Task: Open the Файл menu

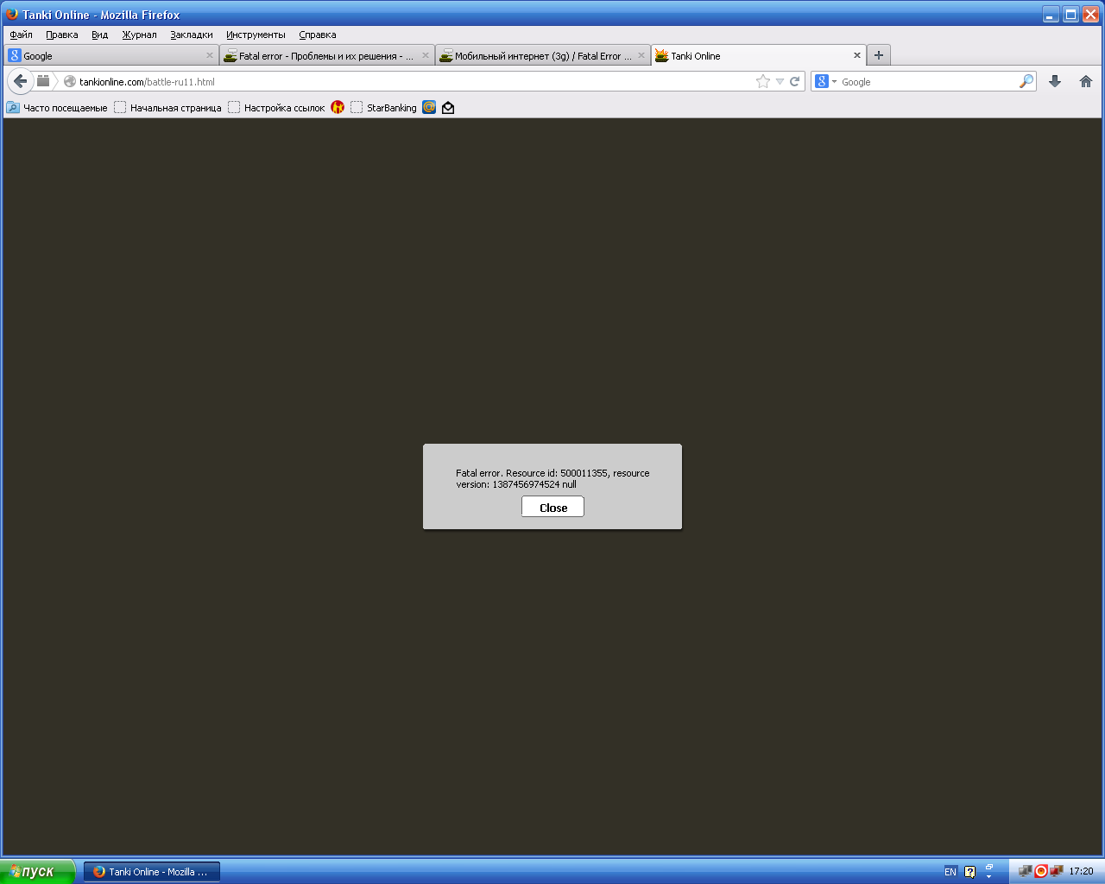Action: pyautogui.click(x=21, y=35)
